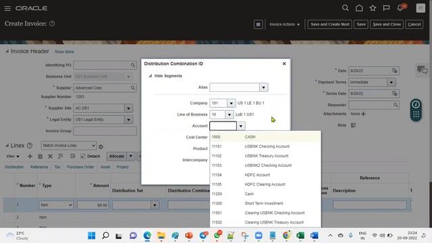Click search icon in Supplier field
The width and height of the screenshot is (432, 243).
tap(133, 88)
